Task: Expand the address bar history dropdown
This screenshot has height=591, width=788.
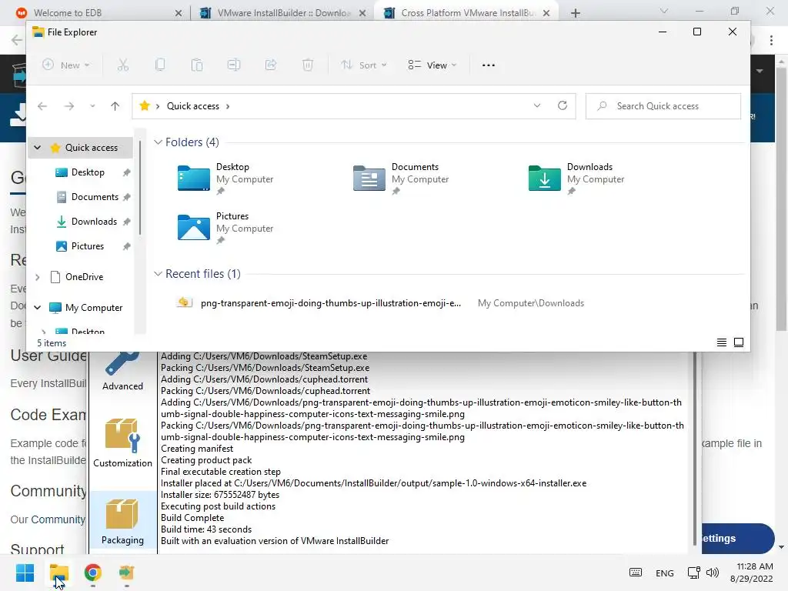Action: [537, 105]
